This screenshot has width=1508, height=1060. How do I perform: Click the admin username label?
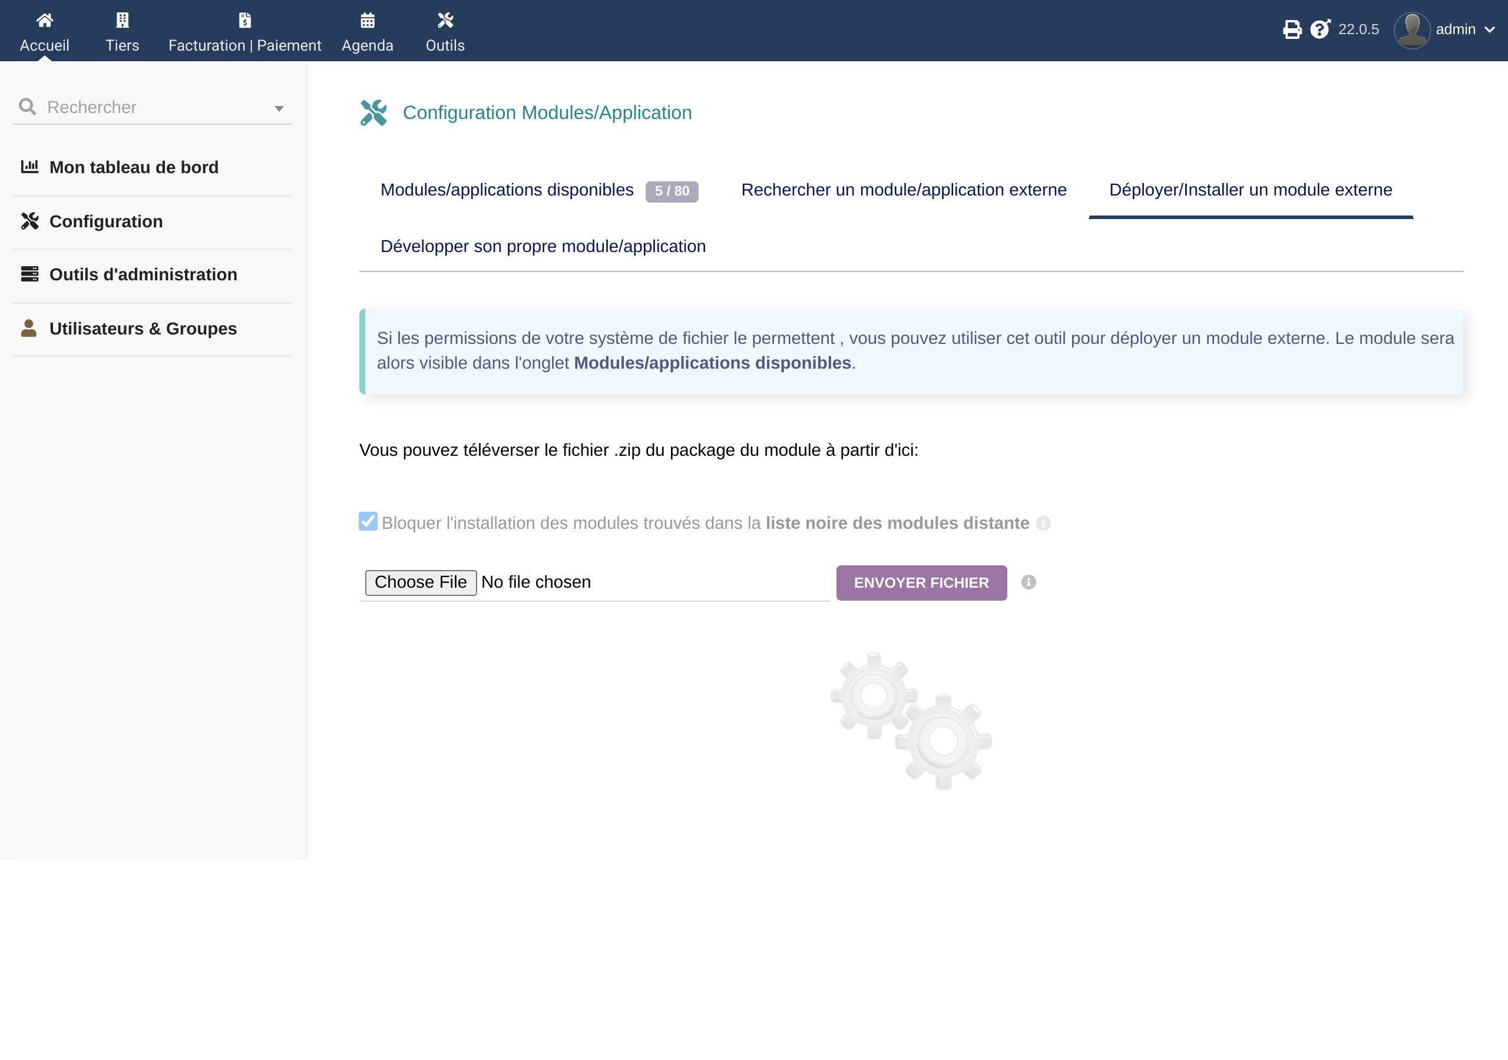[1456, 29]
